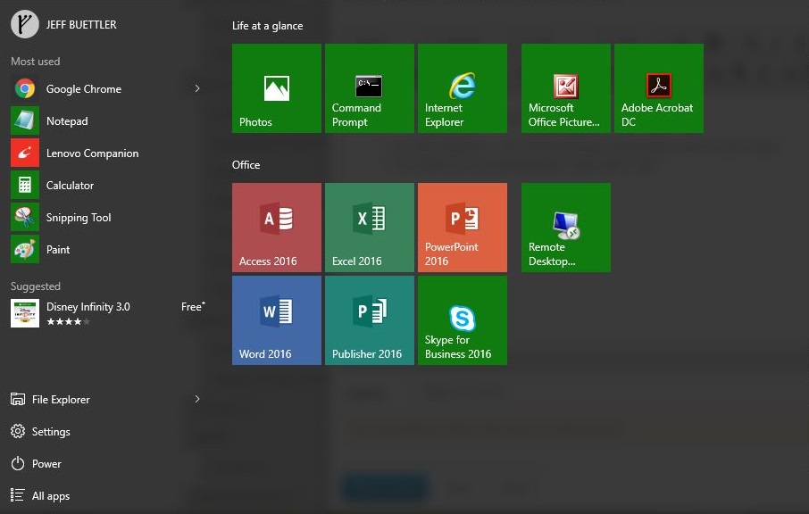This screenshot has width=809, height=514.
Task: Open Microsoft Office Picture Manager tile
Action: click(x=566, y=88)
